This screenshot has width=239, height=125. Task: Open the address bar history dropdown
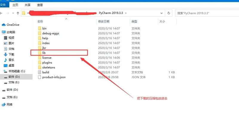[162, 13]
